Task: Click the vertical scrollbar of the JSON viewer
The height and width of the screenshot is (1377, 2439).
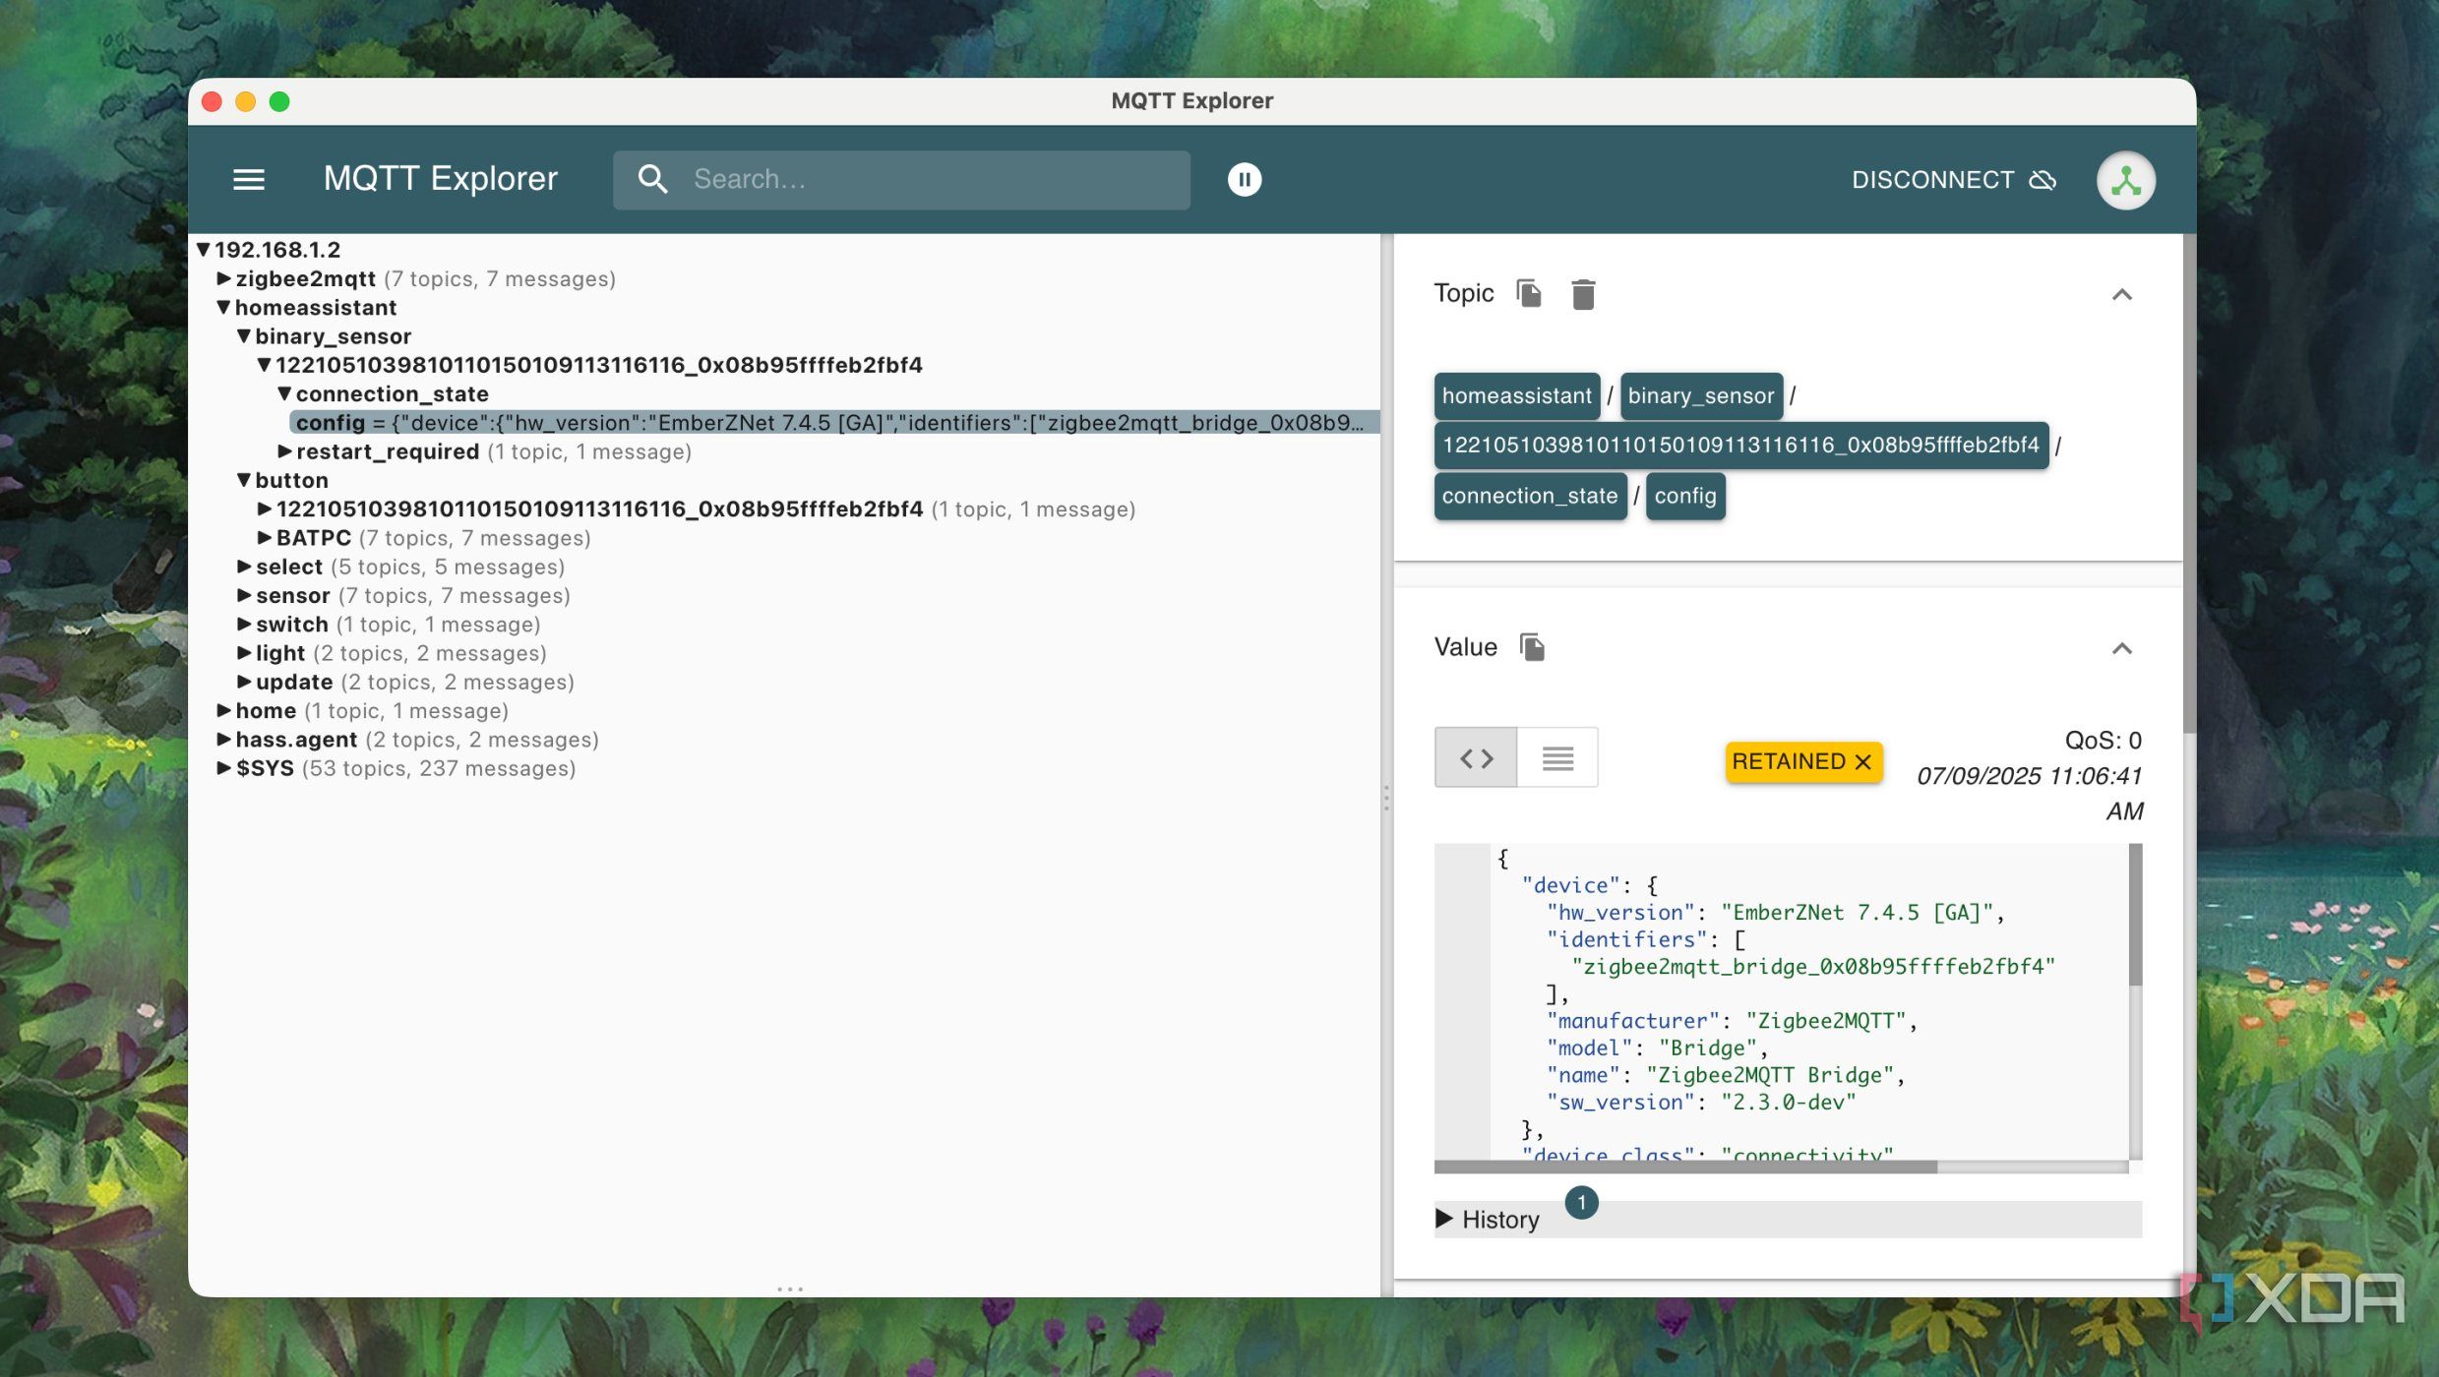Action: tap(2135, 915)
